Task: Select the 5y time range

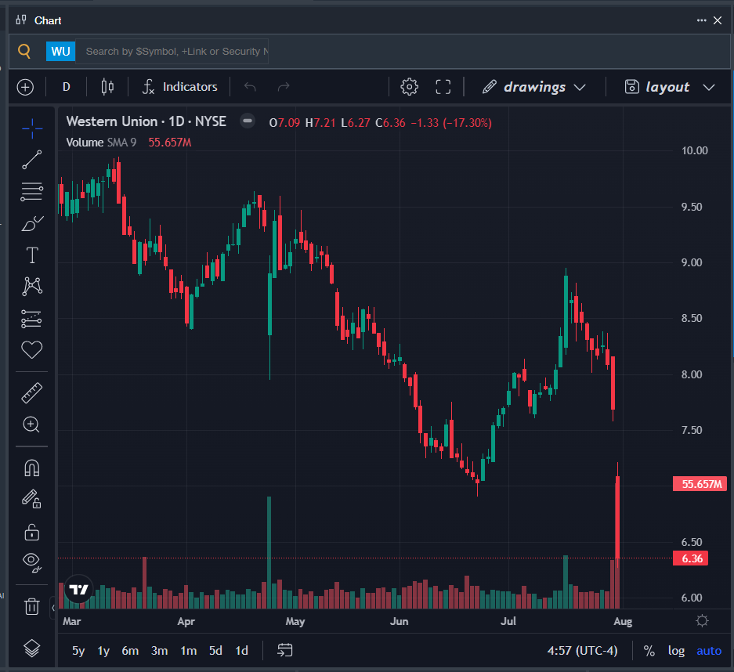Action: click(78, 651)
